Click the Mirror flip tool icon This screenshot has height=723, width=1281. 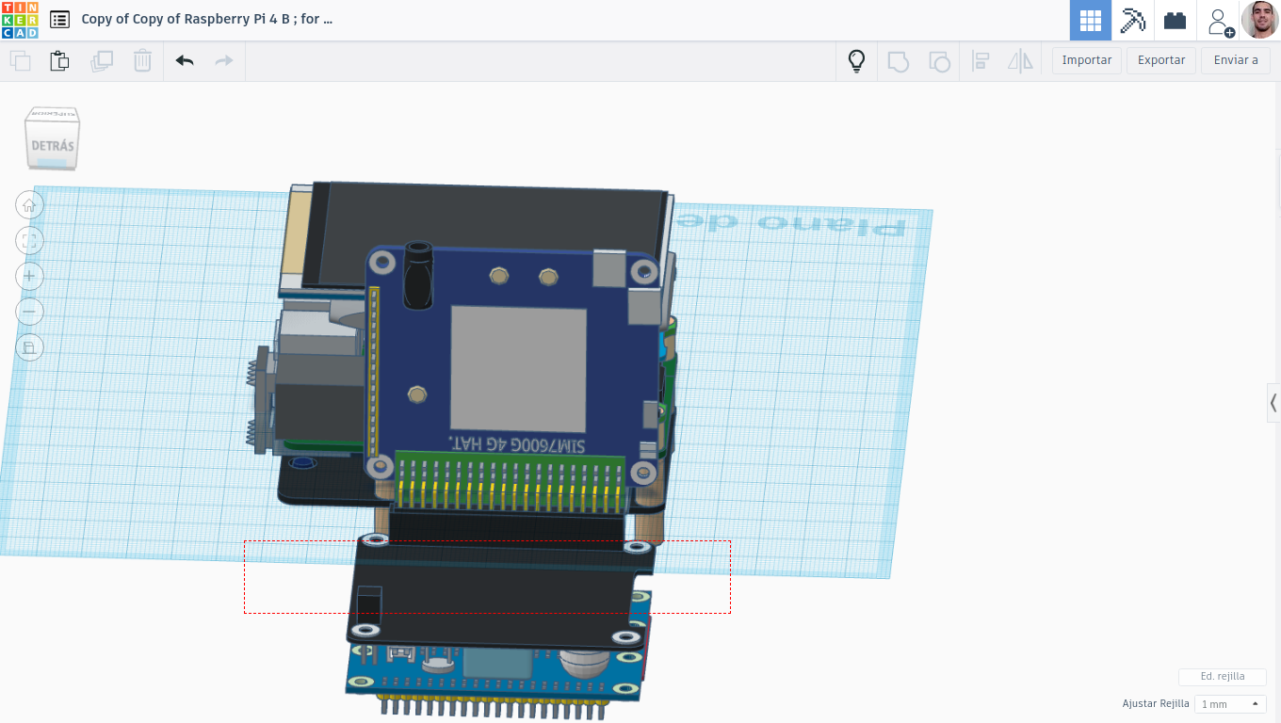click(x=1021, y=62)
